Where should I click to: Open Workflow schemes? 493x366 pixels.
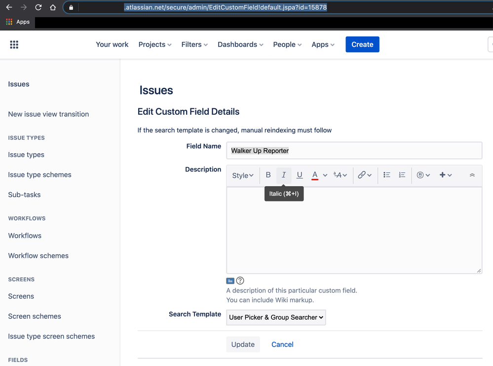pos(38,256)
